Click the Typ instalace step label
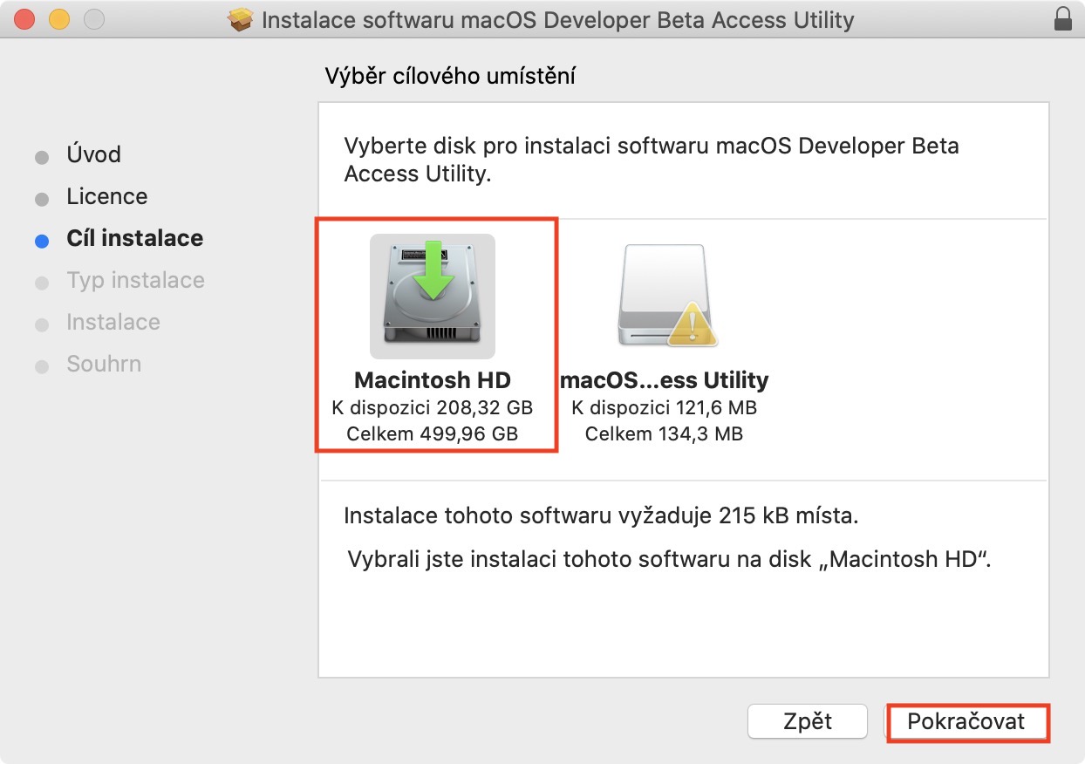The width and height of the screenshot is (1085, 764). tap(135, 281)
